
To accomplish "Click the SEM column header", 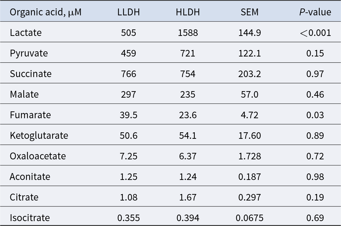I will click(250, 12).
